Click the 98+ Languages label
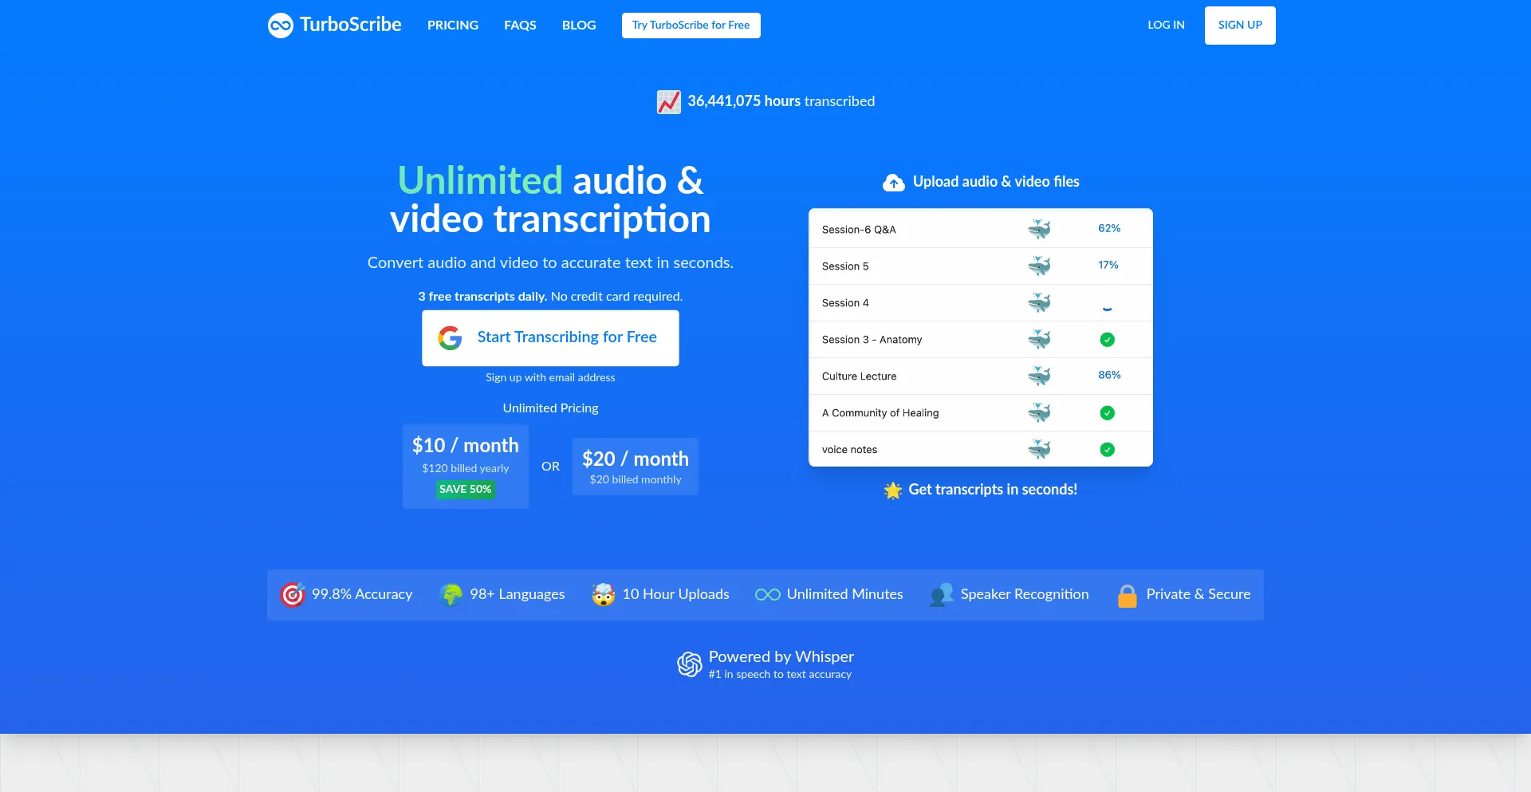The height and width of the screenshot is (792, 1531). point(517,594)
